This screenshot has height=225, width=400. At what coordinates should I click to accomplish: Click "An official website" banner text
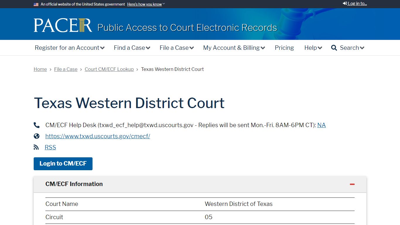[83, 4]
